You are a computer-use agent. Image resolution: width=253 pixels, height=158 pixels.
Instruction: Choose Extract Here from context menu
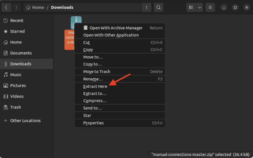(95, 86)
